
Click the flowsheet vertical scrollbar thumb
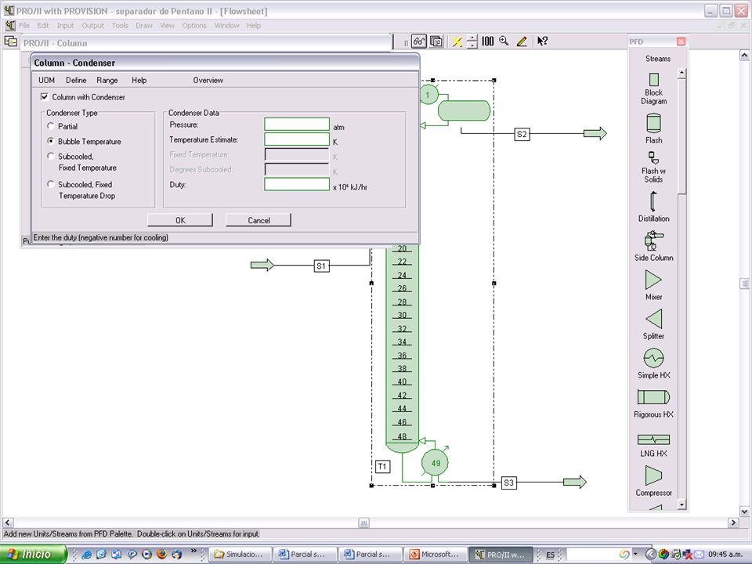tap(744, 284)
